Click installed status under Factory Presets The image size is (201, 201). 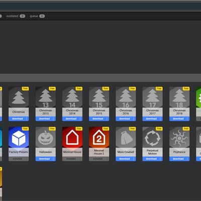[19, 159]
